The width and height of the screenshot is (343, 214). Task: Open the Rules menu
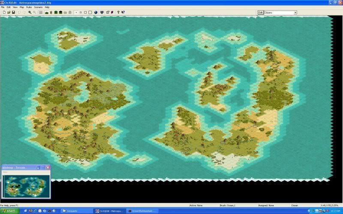tap(29, 7)
